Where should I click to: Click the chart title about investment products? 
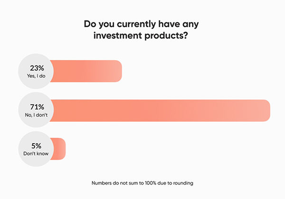[x=141, y=30]
